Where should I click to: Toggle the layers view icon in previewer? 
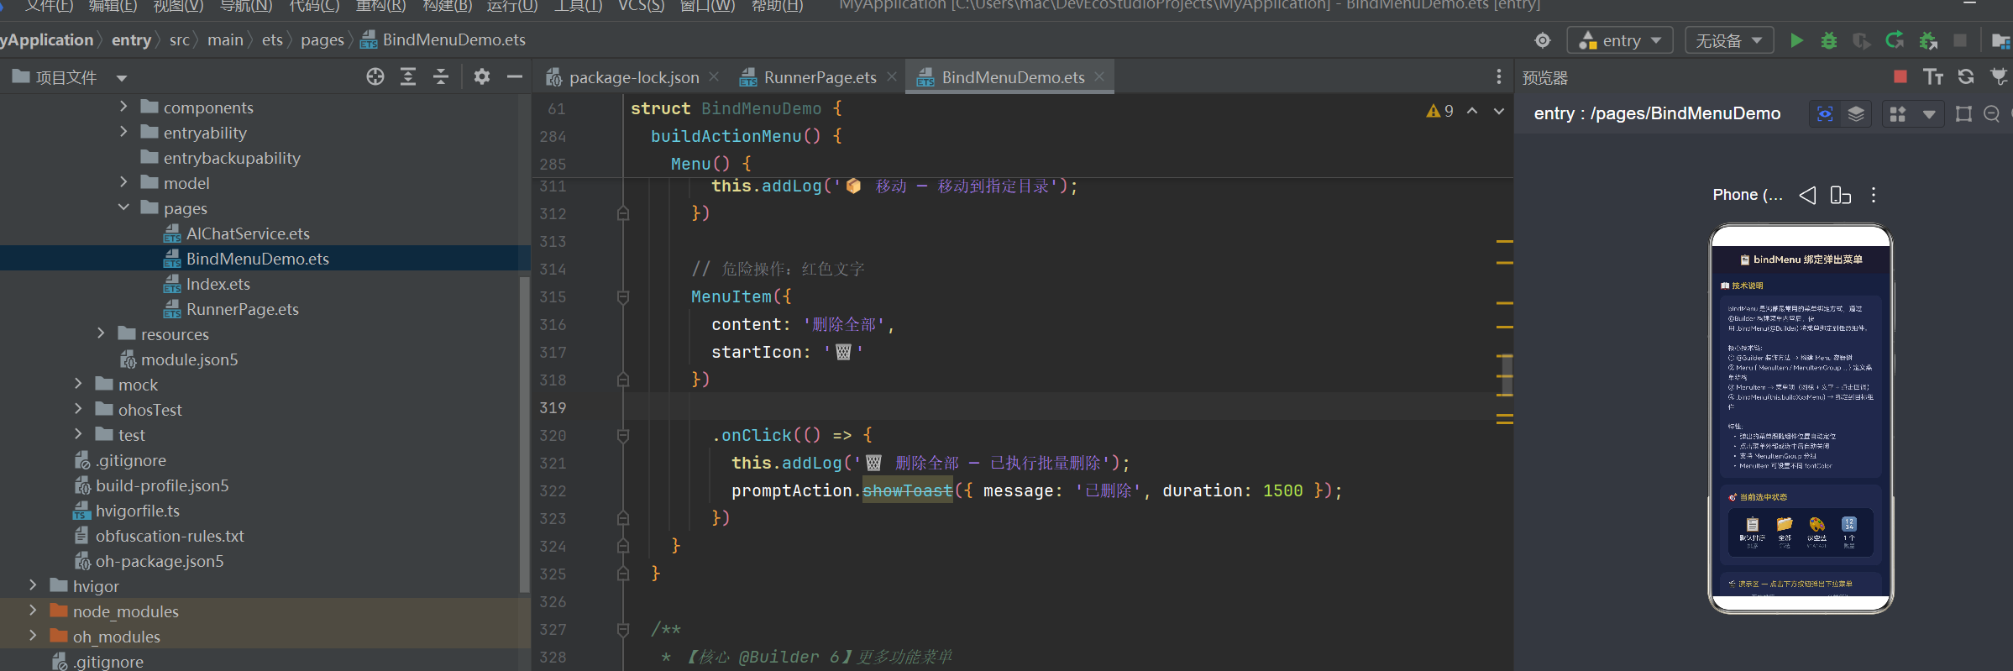tap(1857, 114)
